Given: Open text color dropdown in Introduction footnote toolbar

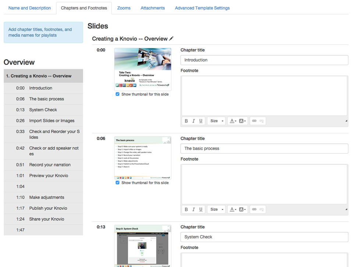Looking at the screenshot, I should click(x=233, y=121).
